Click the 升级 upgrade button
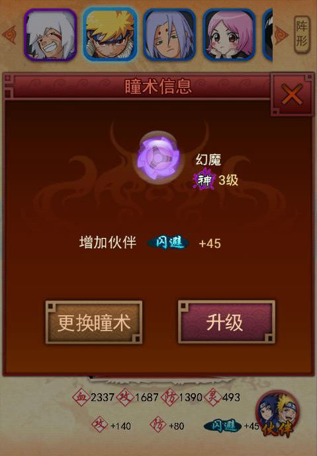The width and height of the screenshot is (317, 456). point(226,323)
